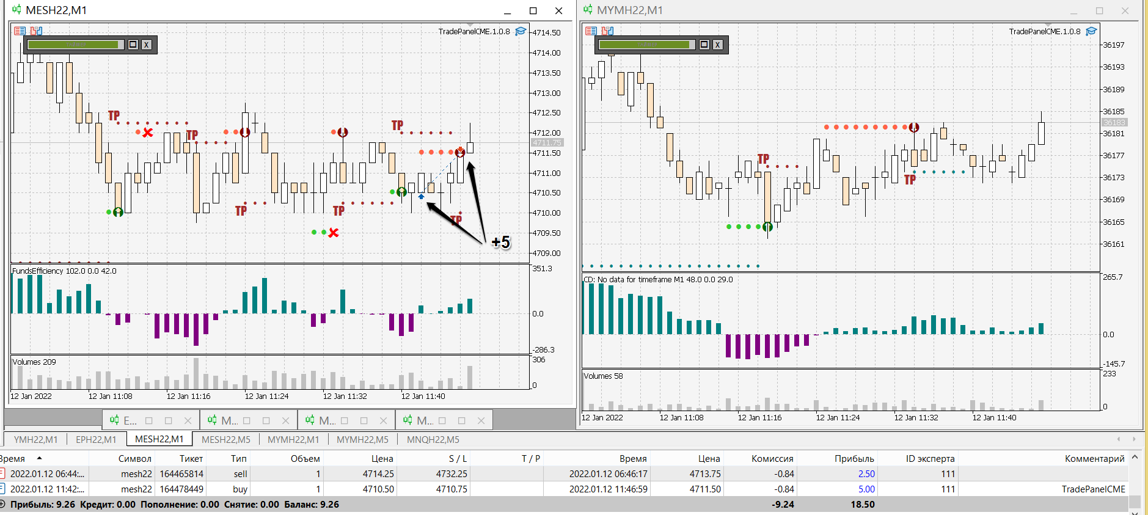The width and height of the screenshot is (1148, 515).
Task: Close the timer panel in MYMH22,M1 chart
Action: pos(718,45)
